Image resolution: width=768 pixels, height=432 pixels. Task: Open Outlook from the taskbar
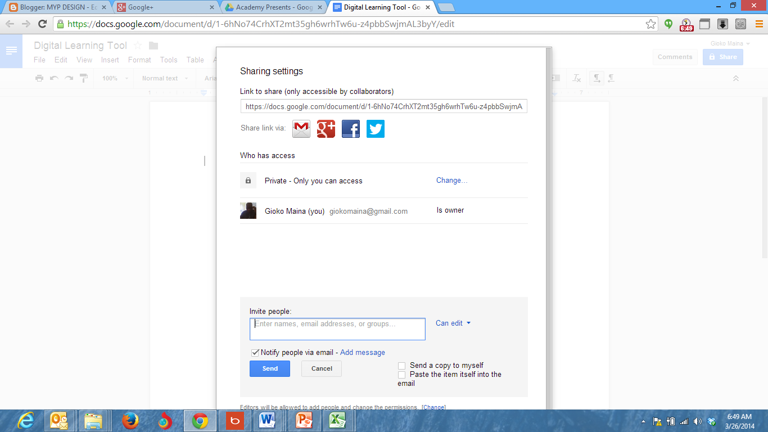point(59,421)
